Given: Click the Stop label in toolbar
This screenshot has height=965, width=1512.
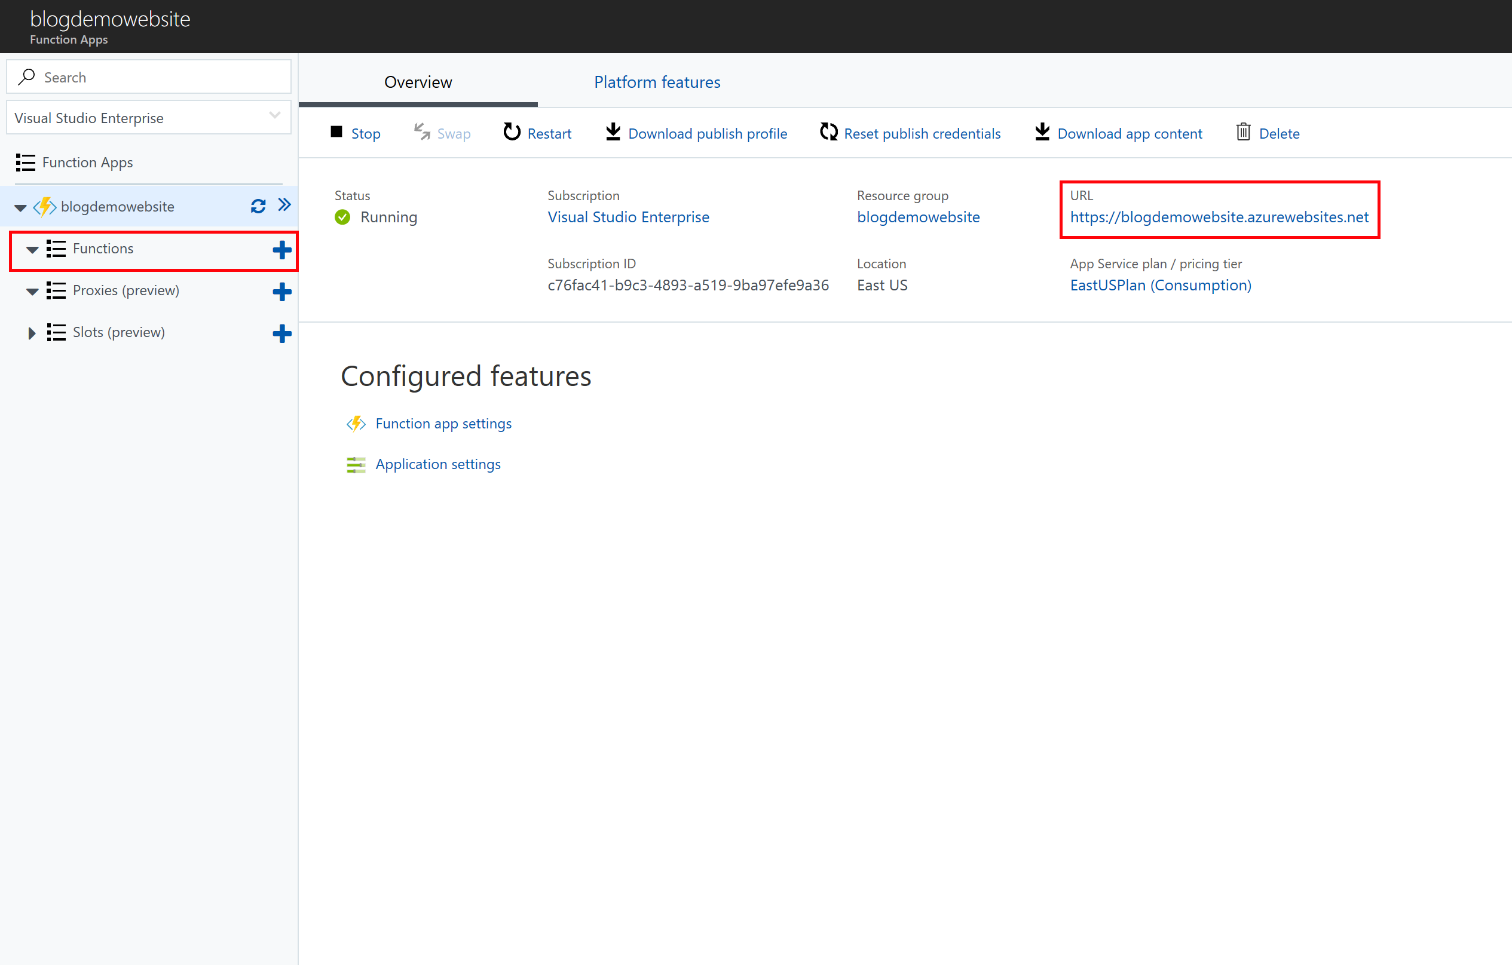Looking at the screenshot, I should pyautogui.click(x=366, y=134).
